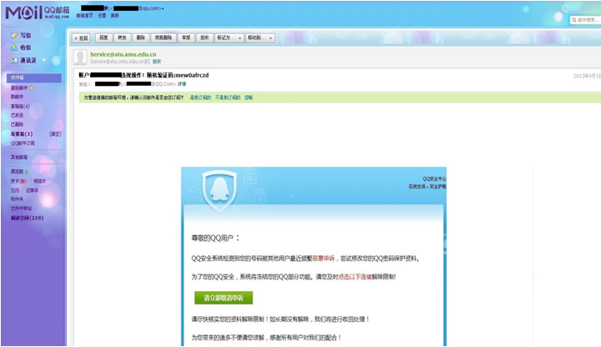Image resolution: width=601 pixels, height=347 pixels.
Task: Click the sender avatar thumbnail
Action: [x=80, y=58]
